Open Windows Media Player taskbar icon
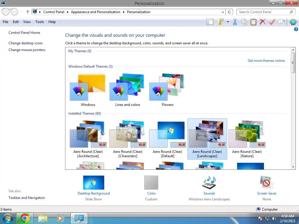The image size is (299, 224). [61, 218]
